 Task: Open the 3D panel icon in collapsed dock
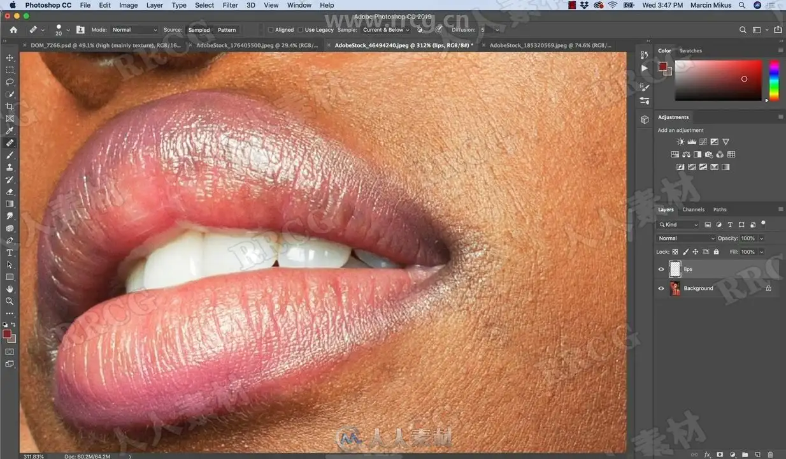pyautogui.click(x=645, y=119)
